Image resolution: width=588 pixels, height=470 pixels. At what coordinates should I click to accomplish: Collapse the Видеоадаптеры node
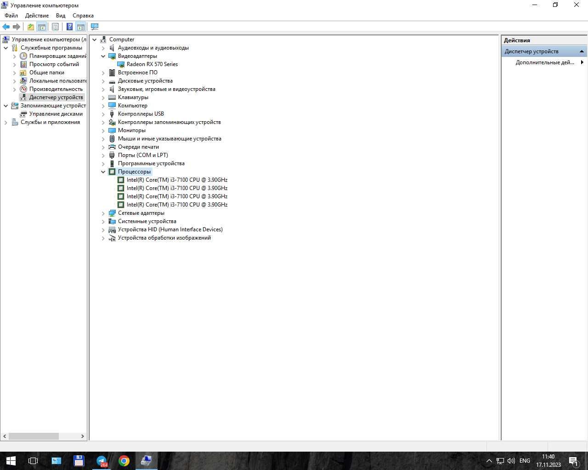tap(103, 56)
